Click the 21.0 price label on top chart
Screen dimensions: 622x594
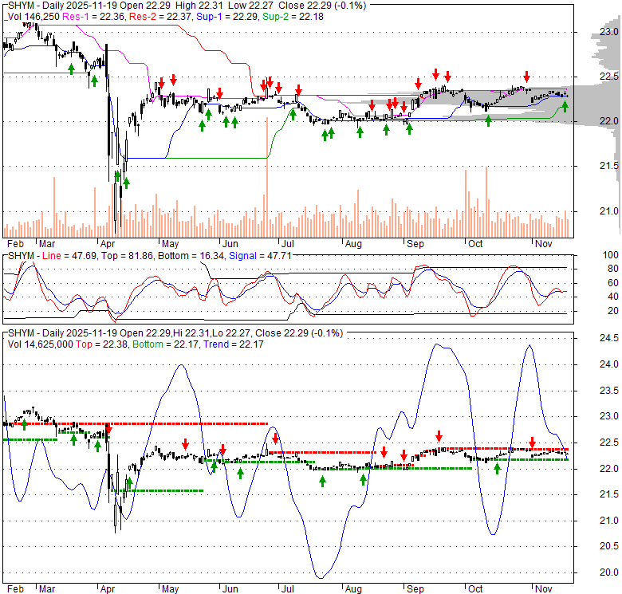click(608, 211)
